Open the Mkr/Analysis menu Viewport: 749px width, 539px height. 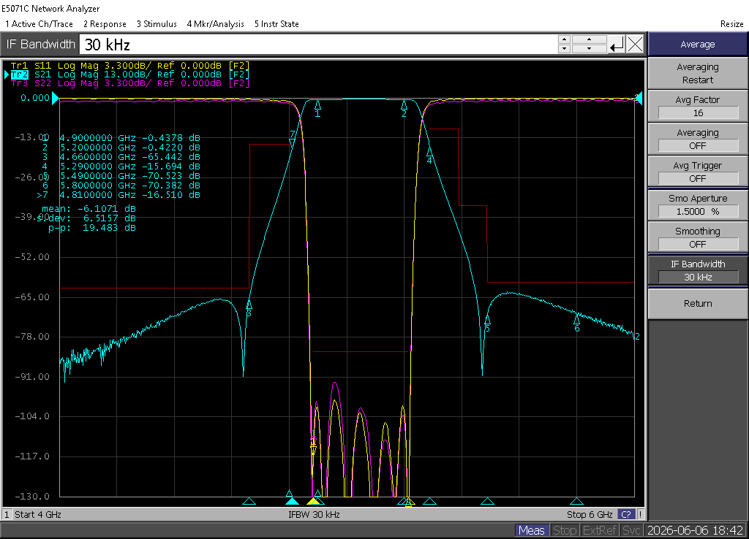[216, 24]
